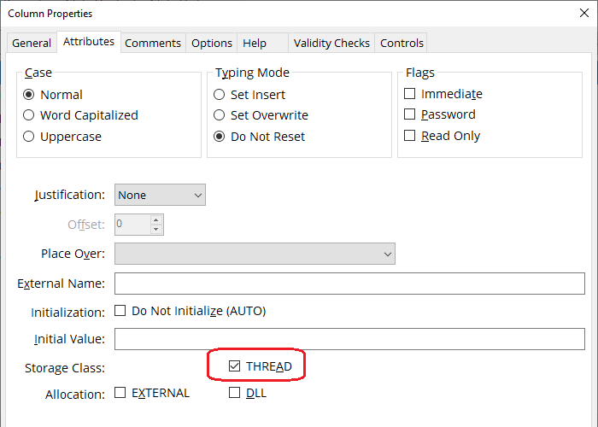598x427 pixels.
Task: Open the Controls tab
Action: coord(402,43)
